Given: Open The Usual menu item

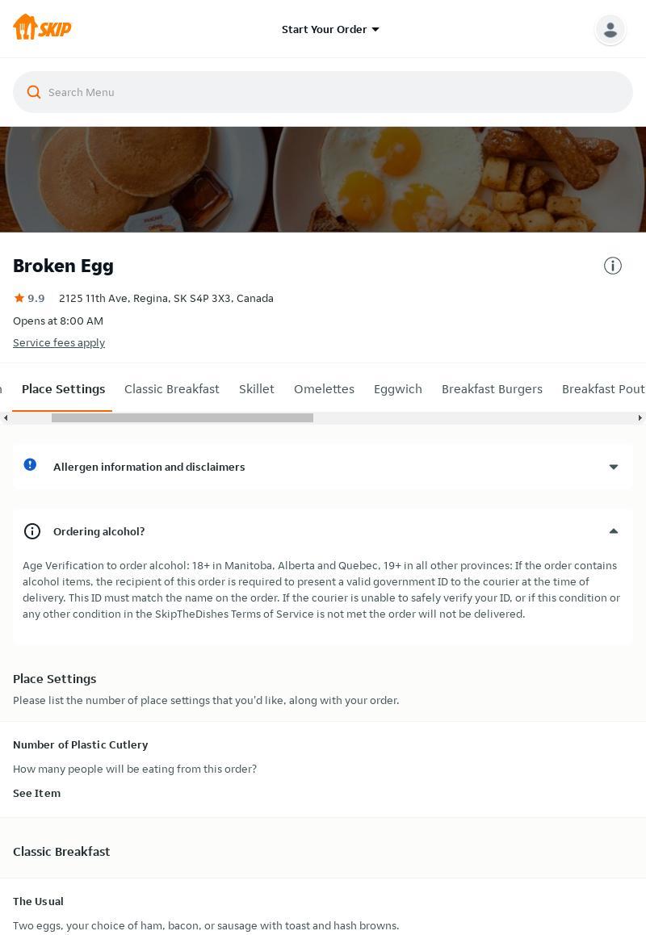Looking at the screenshot, I should coord(38,901).
